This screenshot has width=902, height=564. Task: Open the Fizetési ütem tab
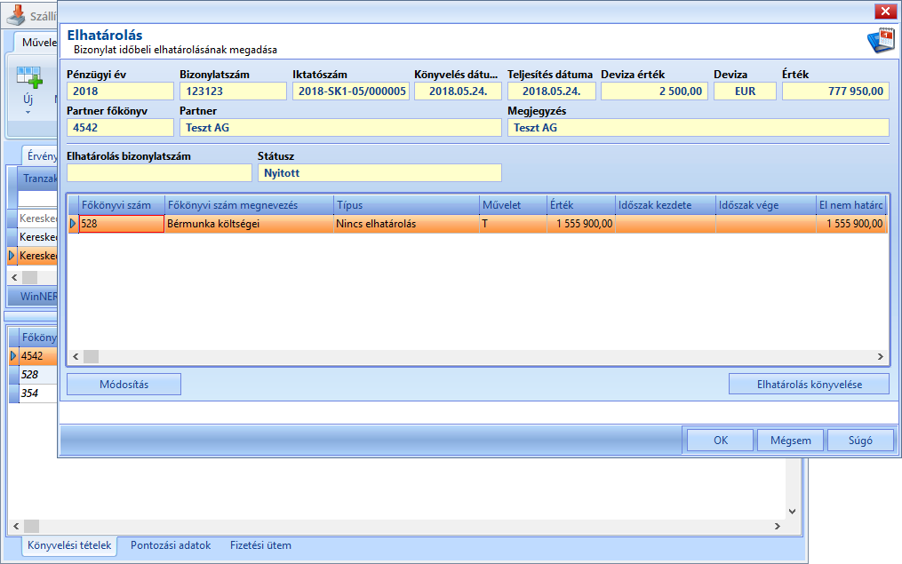coord(260,545)
